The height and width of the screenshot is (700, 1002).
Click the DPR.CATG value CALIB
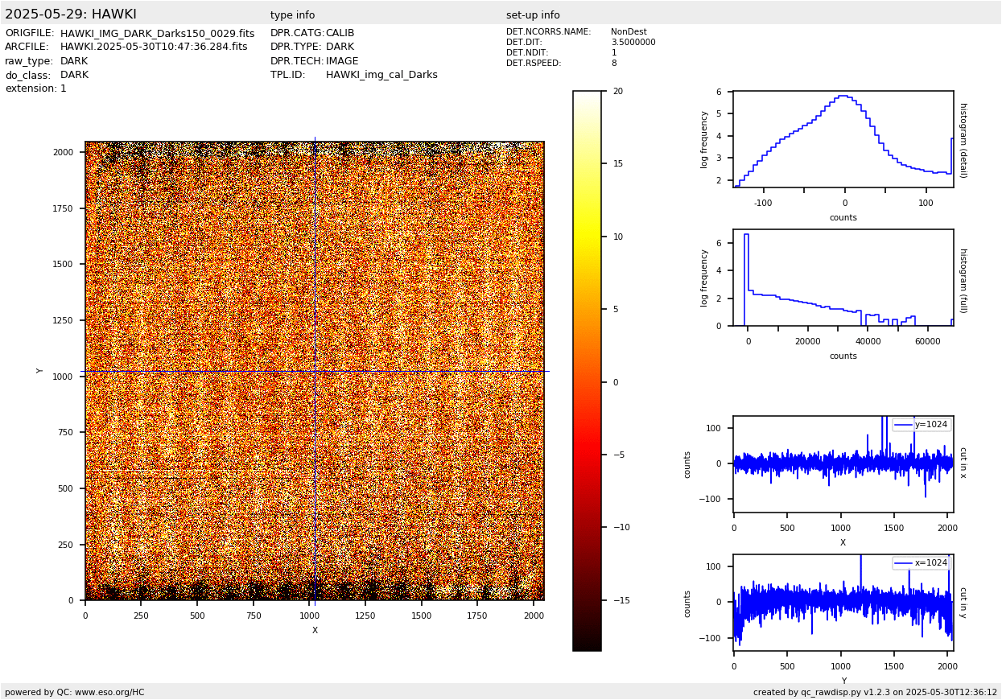340,33
